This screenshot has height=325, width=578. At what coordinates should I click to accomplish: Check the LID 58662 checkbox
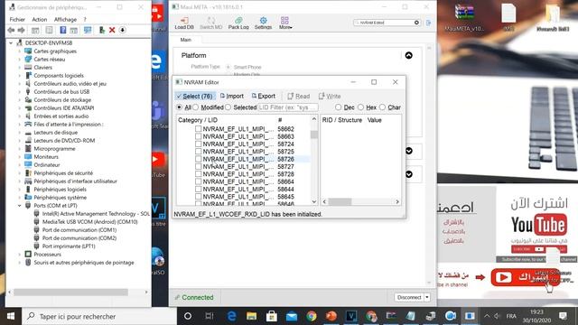click(198, 128)
